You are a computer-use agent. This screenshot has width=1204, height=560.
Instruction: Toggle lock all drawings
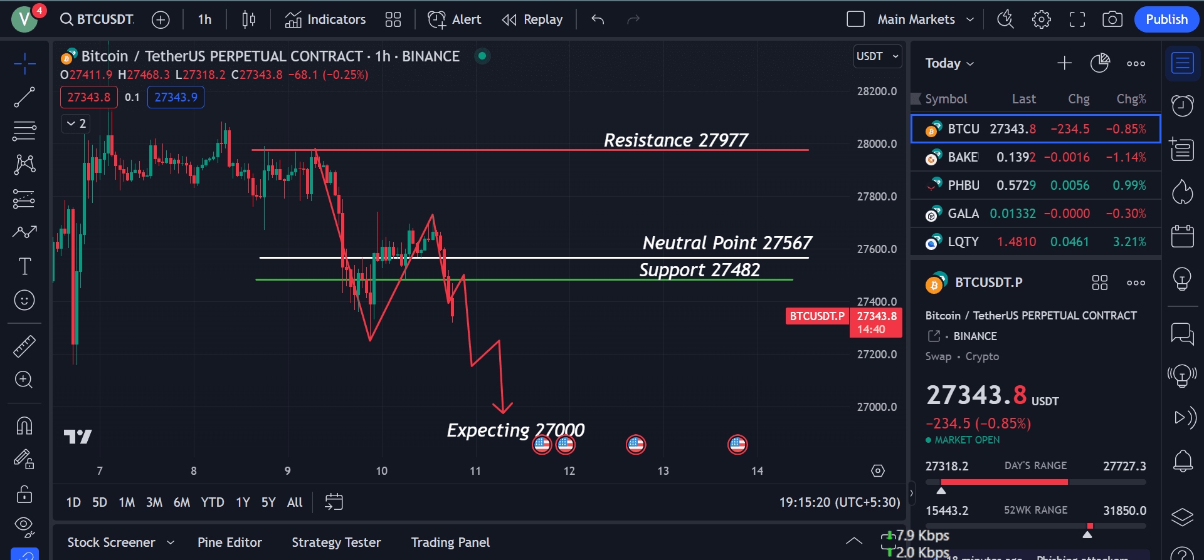tap(24, 494)
